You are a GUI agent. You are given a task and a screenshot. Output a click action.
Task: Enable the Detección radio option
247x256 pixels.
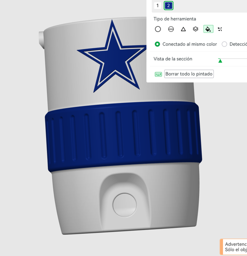click(x=224, y=44)
